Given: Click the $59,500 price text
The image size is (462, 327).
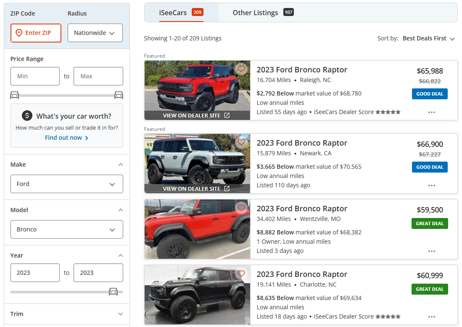Looking at the screenshot, I should (x=430, y=210).
